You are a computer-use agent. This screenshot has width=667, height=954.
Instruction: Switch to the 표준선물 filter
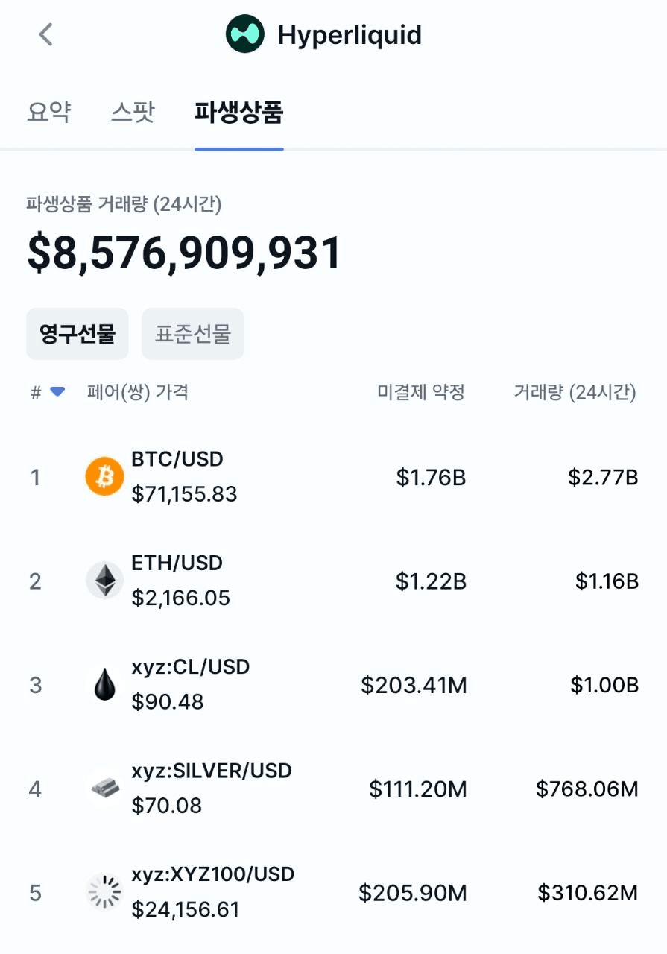pyautogui.click(x=192, y=334)
